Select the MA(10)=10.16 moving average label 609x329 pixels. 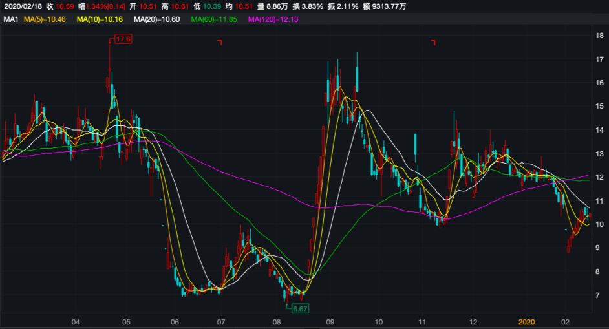100,19
